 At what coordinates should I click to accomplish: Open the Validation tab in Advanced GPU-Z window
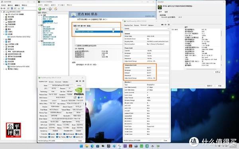[x=151, y=25]
